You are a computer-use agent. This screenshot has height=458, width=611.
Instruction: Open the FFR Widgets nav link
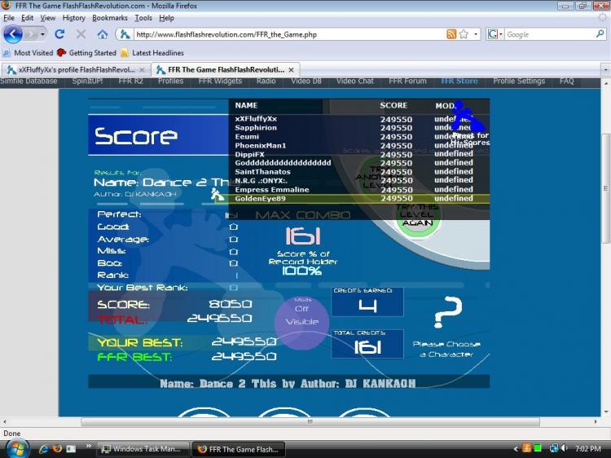pyautogui.click(x=220, y=81)
